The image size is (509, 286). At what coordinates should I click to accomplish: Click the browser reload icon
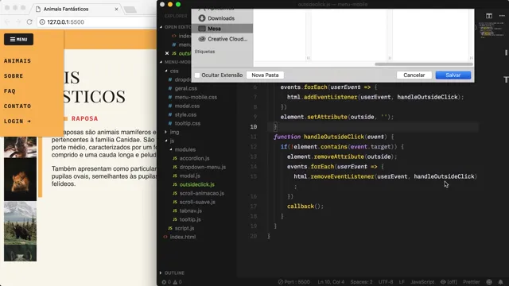coord(29,21)
